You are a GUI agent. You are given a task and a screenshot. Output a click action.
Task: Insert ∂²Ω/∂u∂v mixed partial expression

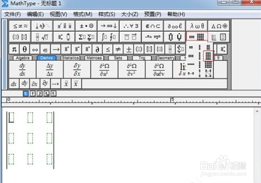[x=159, y=70]
